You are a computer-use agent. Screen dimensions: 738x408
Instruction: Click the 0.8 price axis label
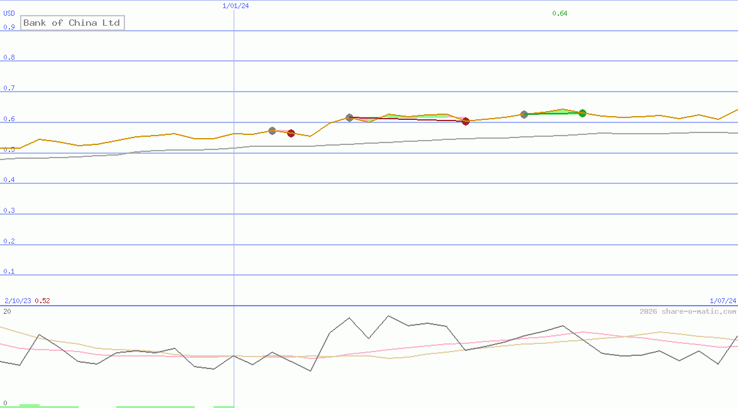[9, 57]
